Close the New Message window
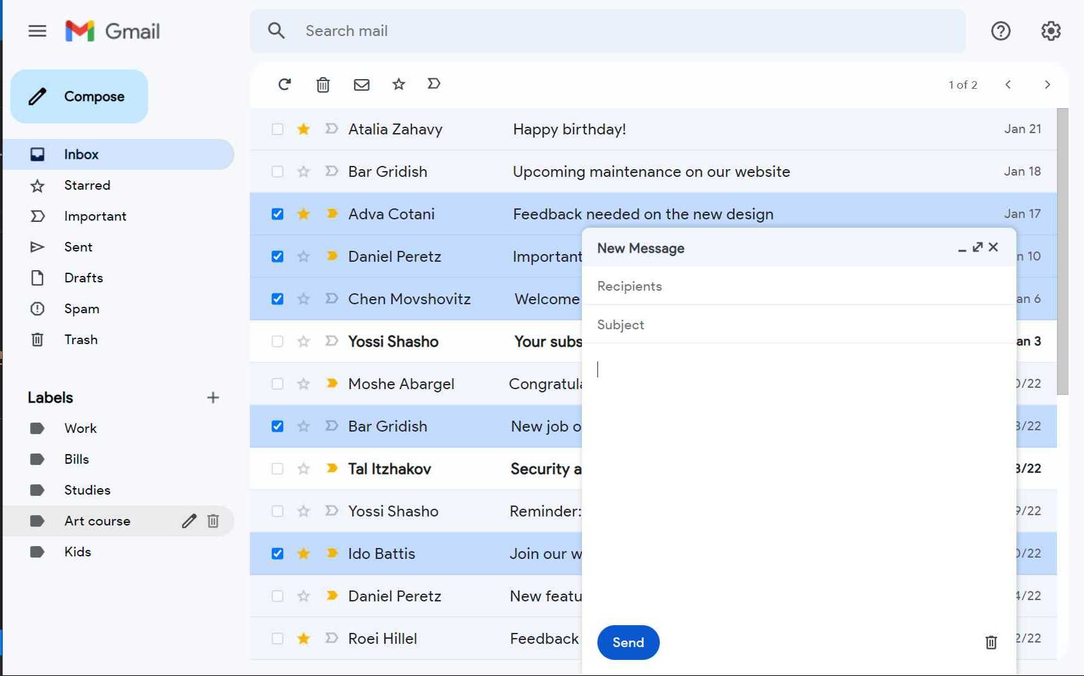The image size is (1084, 676). click(993, 247)
